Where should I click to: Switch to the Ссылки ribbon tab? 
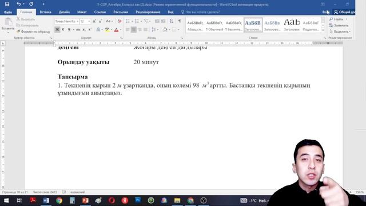coord(100,12)
